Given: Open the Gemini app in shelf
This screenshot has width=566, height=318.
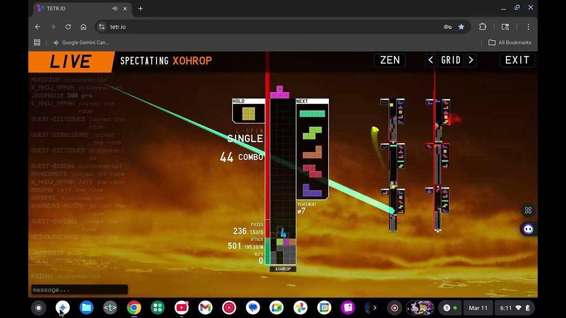Looking at the screenshot, I should 62,308.
